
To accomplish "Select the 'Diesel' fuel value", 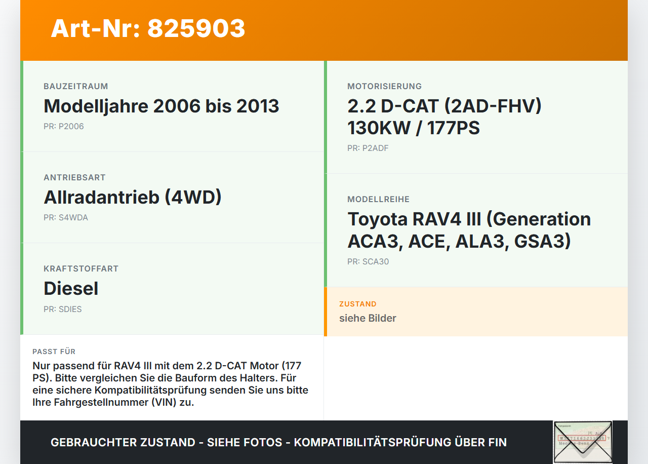I will pos(71,288).
